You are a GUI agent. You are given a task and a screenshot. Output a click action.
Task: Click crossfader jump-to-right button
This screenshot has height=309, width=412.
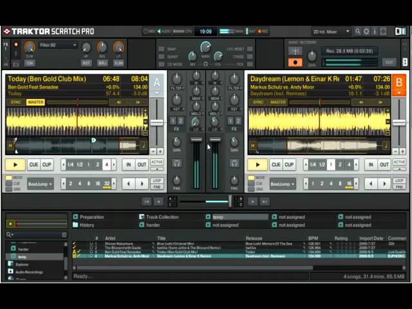tap(265, 201)
